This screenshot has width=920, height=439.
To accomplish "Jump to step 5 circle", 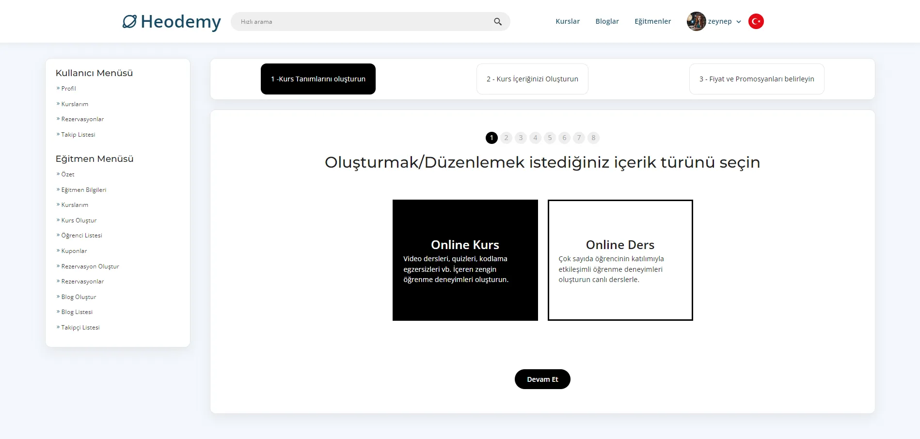I will (550, 138).
